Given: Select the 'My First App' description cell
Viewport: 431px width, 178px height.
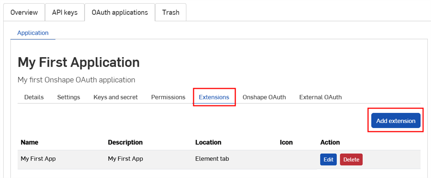Looking at the screenshot, I should [126, 159].
